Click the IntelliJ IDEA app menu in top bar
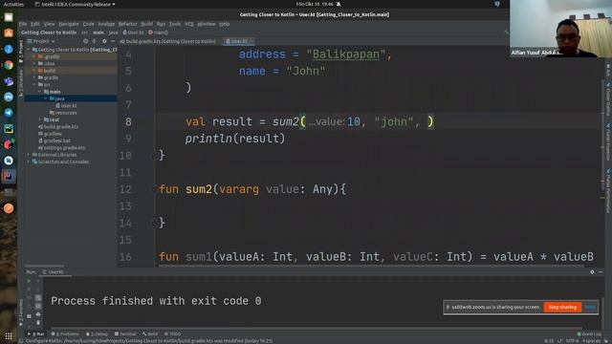The image size is (612, 344). [75, 4]
